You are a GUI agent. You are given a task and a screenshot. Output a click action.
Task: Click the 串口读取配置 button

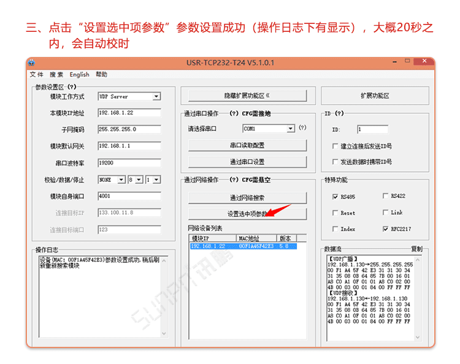coord(247,145)
